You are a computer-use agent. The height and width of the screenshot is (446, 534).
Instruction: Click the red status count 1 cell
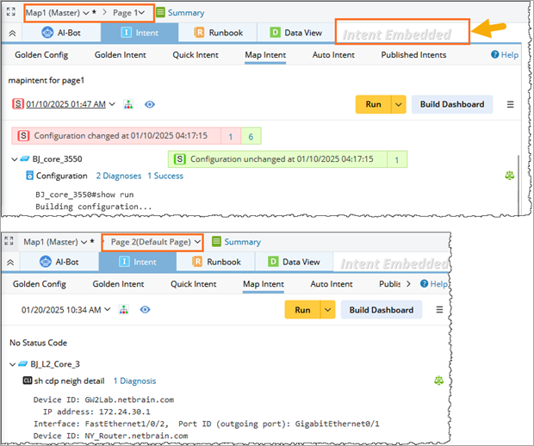tap(231, 136)
